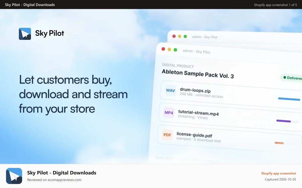302x188 pixels.
Task: Click 'Shopify app screenshot 1 of 5' in top bar
Action: click(275, 5)
